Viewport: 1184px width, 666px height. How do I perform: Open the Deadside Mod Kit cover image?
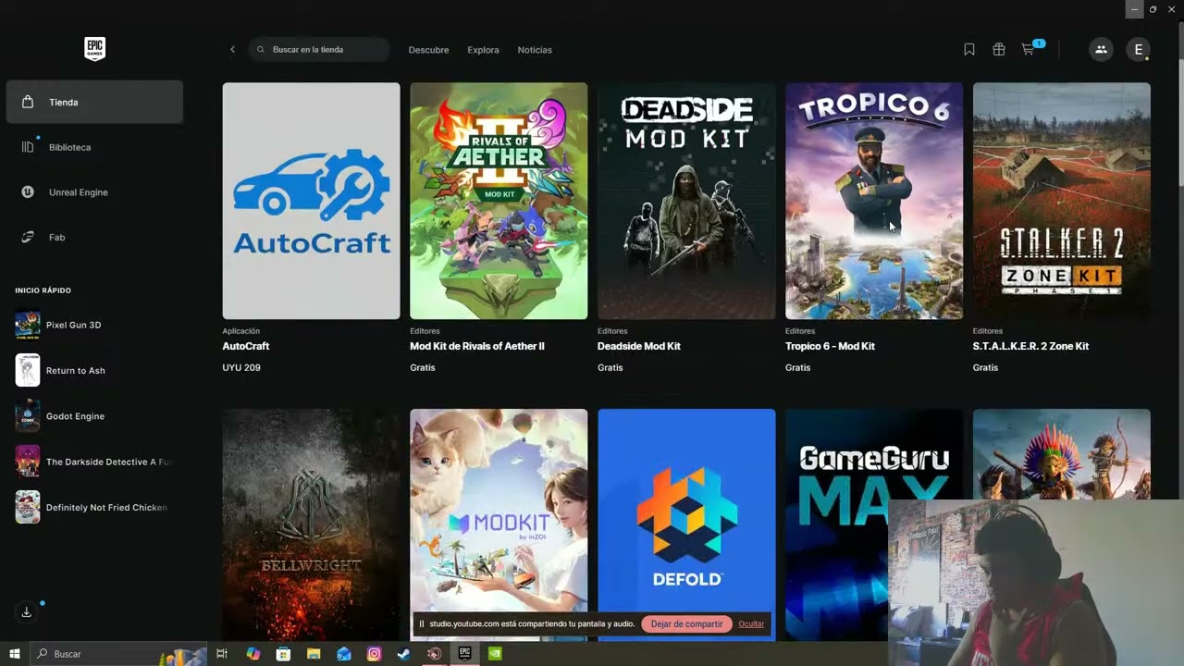coord(686,201)
